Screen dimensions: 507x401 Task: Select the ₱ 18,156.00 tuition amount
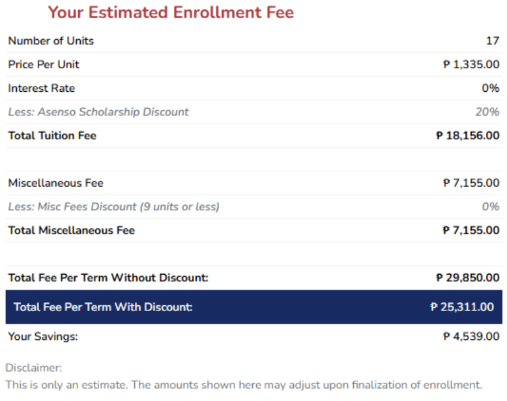[467, 135]
